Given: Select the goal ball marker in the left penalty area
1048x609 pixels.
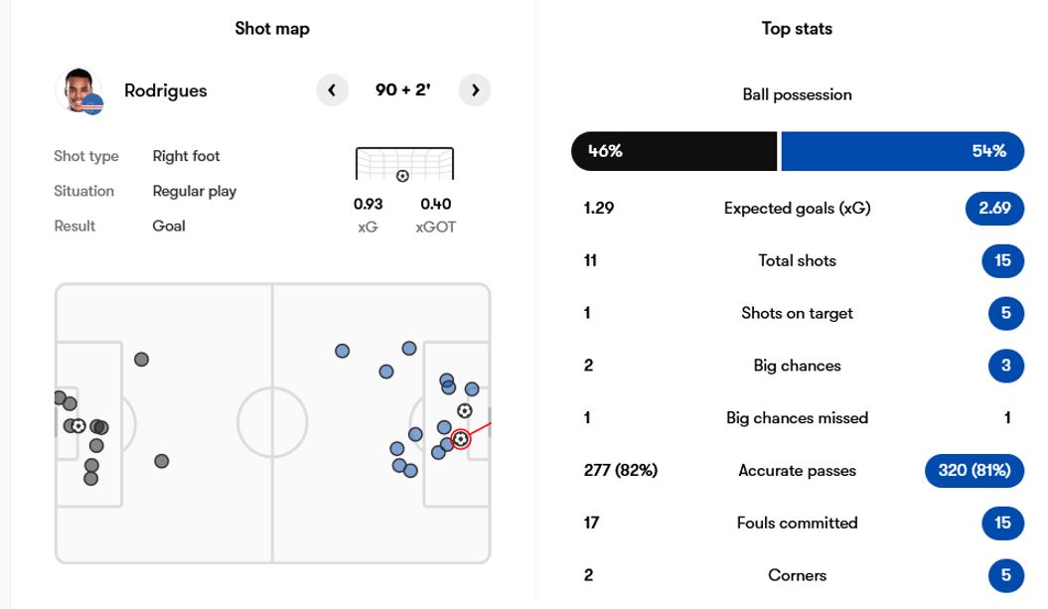Looking at the screenshot, I should click(x=78, y=426).
